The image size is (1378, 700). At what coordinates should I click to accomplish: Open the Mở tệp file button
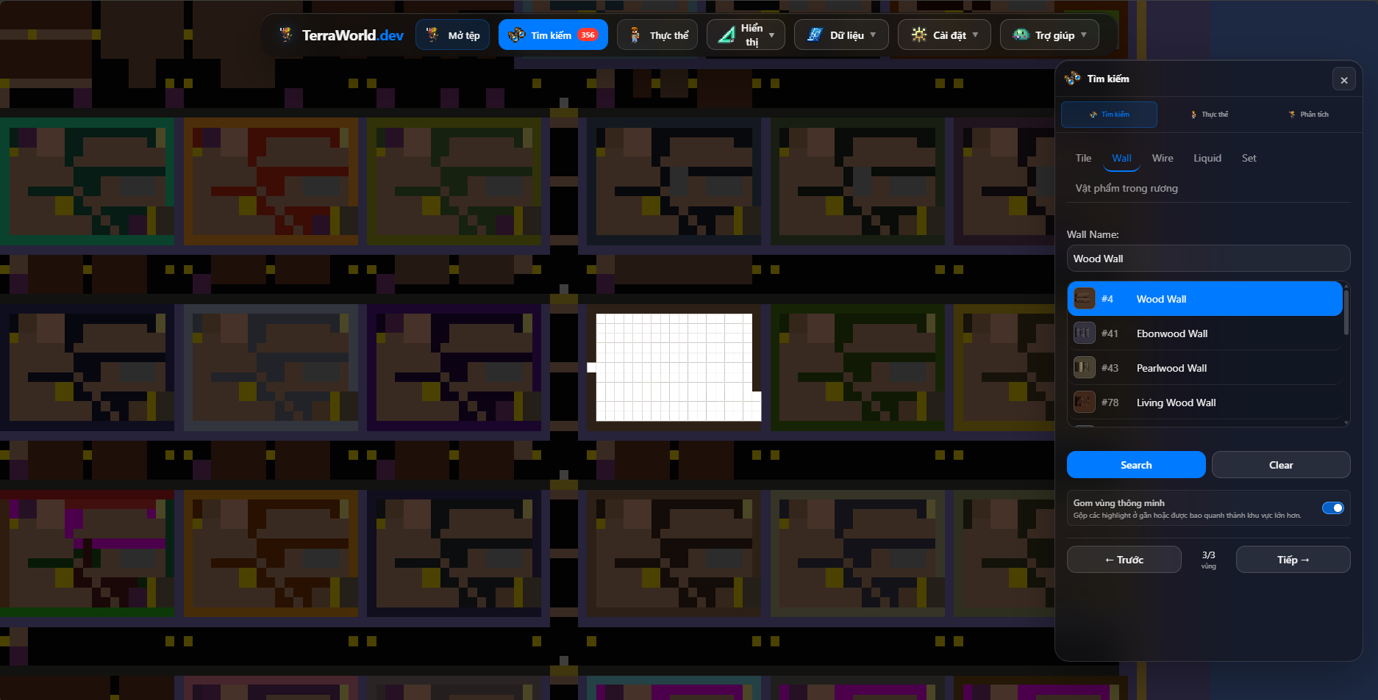453,35
